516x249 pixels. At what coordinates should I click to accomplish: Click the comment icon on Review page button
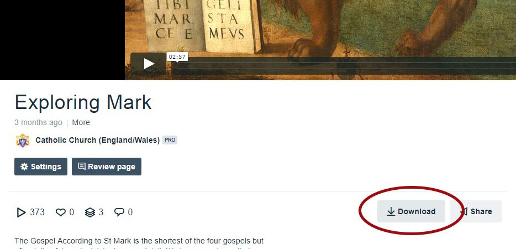tap(82, 167)
